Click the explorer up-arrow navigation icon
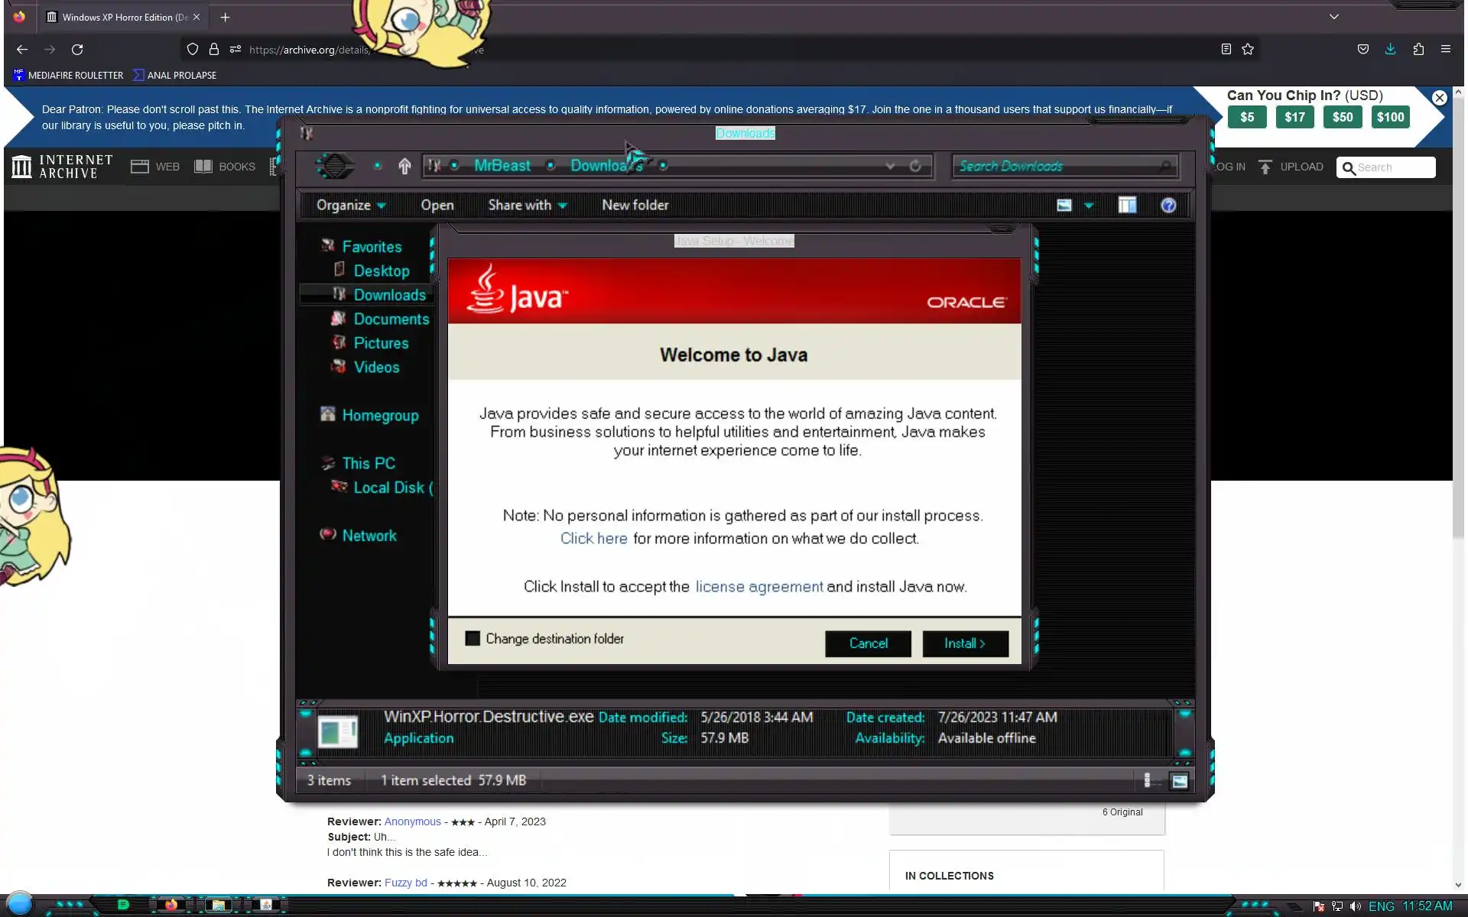 point(404,166)
